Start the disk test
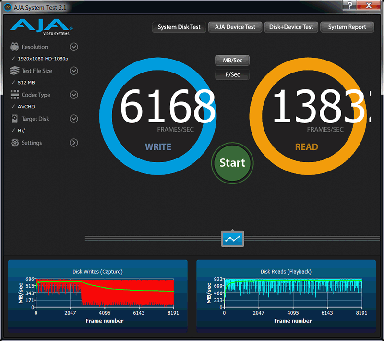This screenshot has height=341, width=384. [x=232, y=163]
